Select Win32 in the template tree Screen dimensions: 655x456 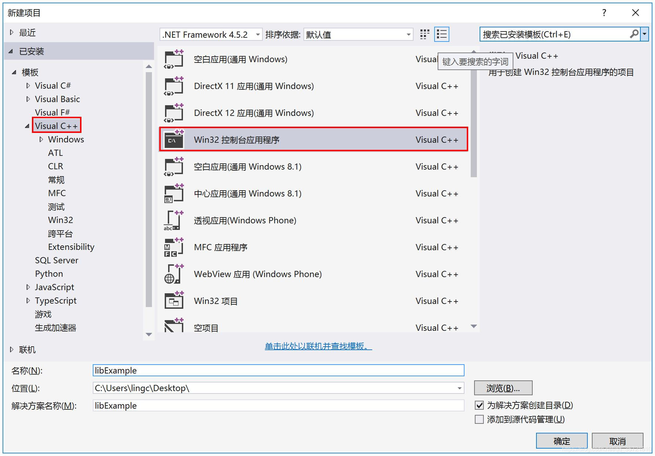pos(61,220)
